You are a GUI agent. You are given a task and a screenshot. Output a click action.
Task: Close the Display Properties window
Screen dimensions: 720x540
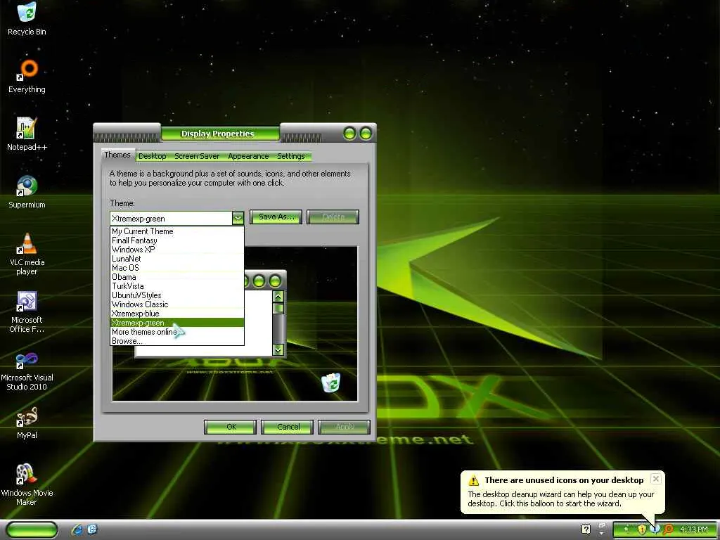pos(366,134)
